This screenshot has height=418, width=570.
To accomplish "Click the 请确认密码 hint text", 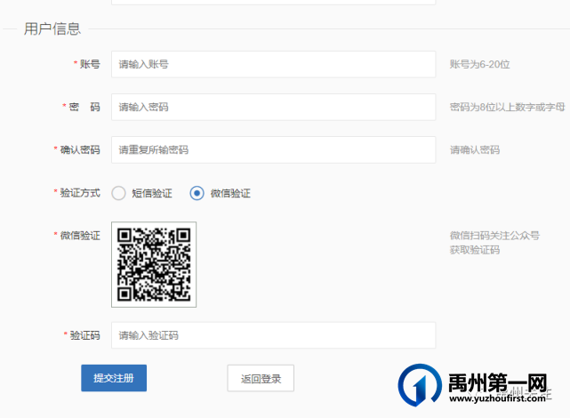I will (475, 149).
